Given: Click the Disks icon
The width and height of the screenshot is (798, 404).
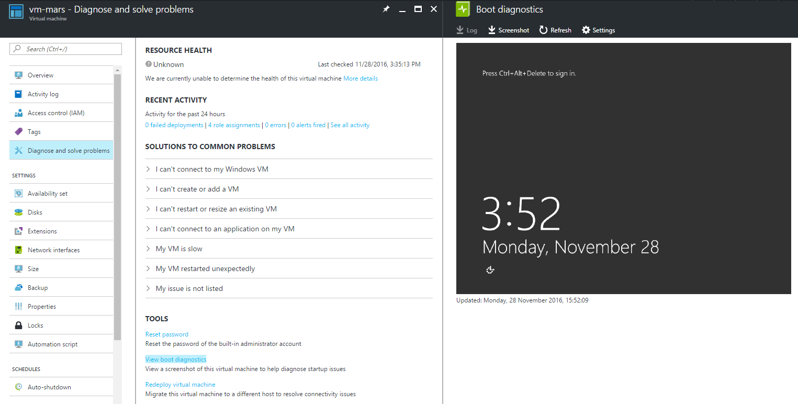Looking at the screenshot, I should 18,212.
